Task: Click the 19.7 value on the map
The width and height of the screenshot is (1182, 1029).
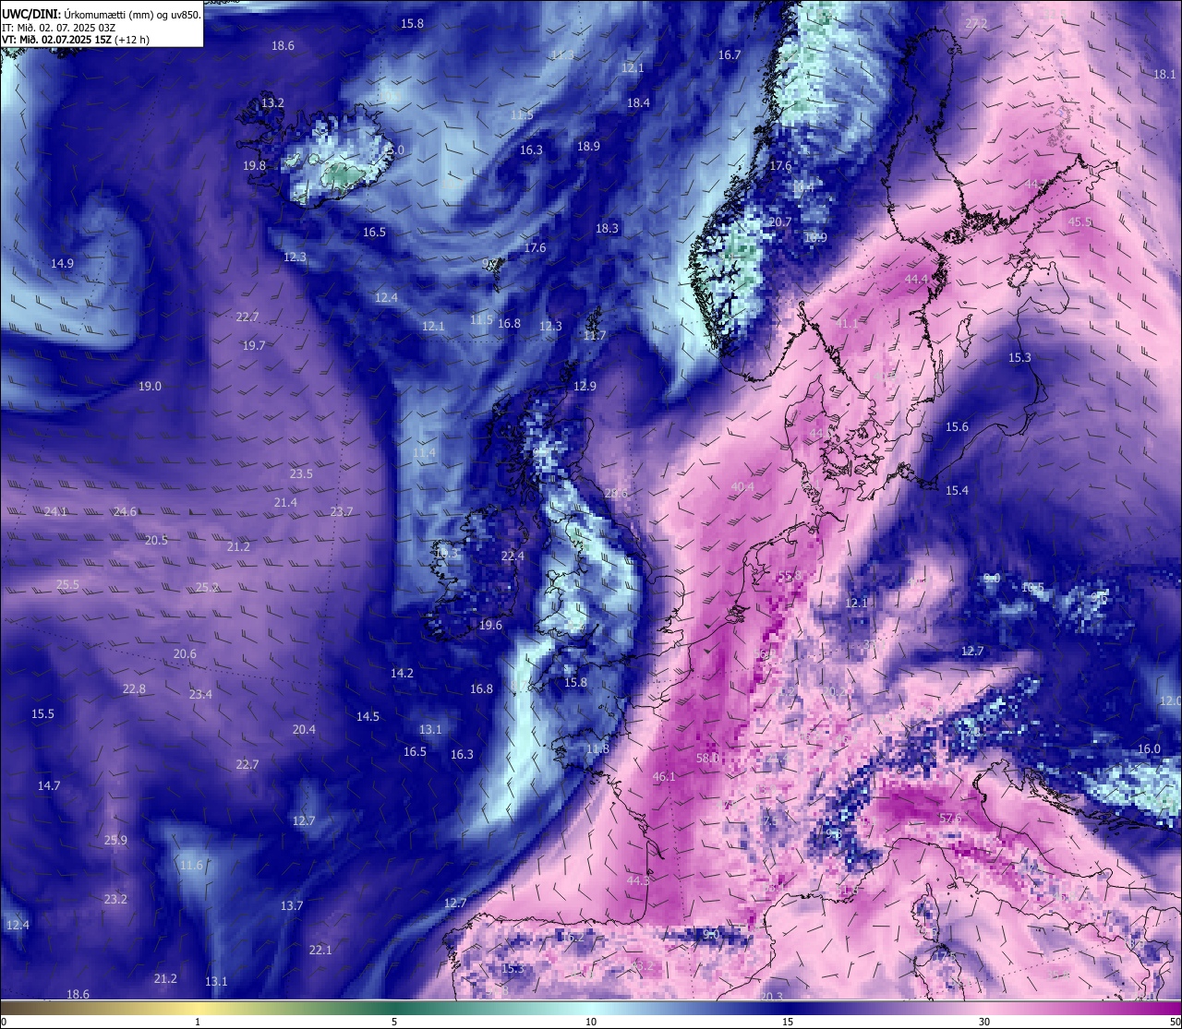Action: (x=254, y=346)
